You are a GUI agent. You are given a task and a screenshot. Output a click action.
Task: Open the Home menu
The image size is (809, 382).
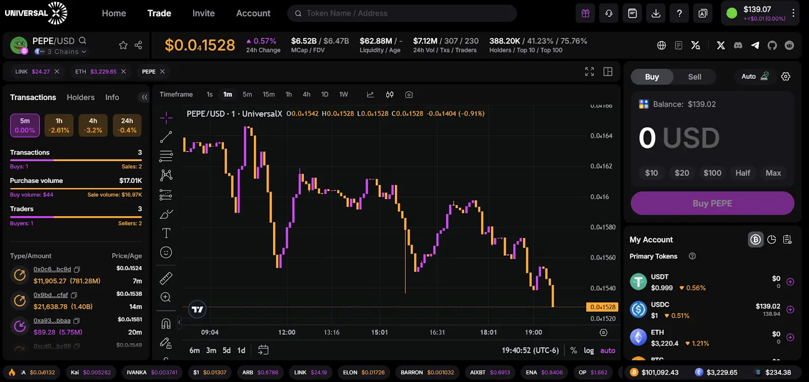point(114,14)
